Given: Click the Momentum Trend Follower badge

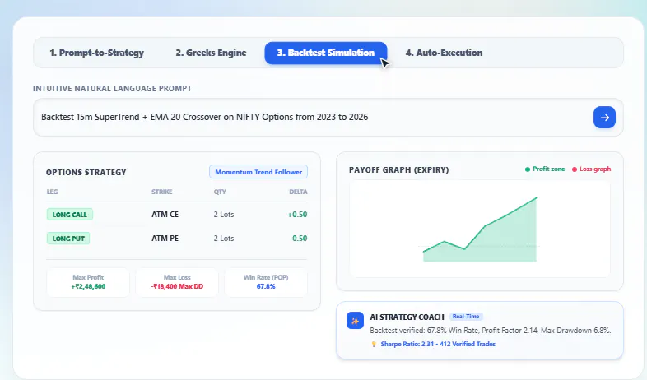Looking at the screenshot, I should pyautogui.click(x=258, y=172).
